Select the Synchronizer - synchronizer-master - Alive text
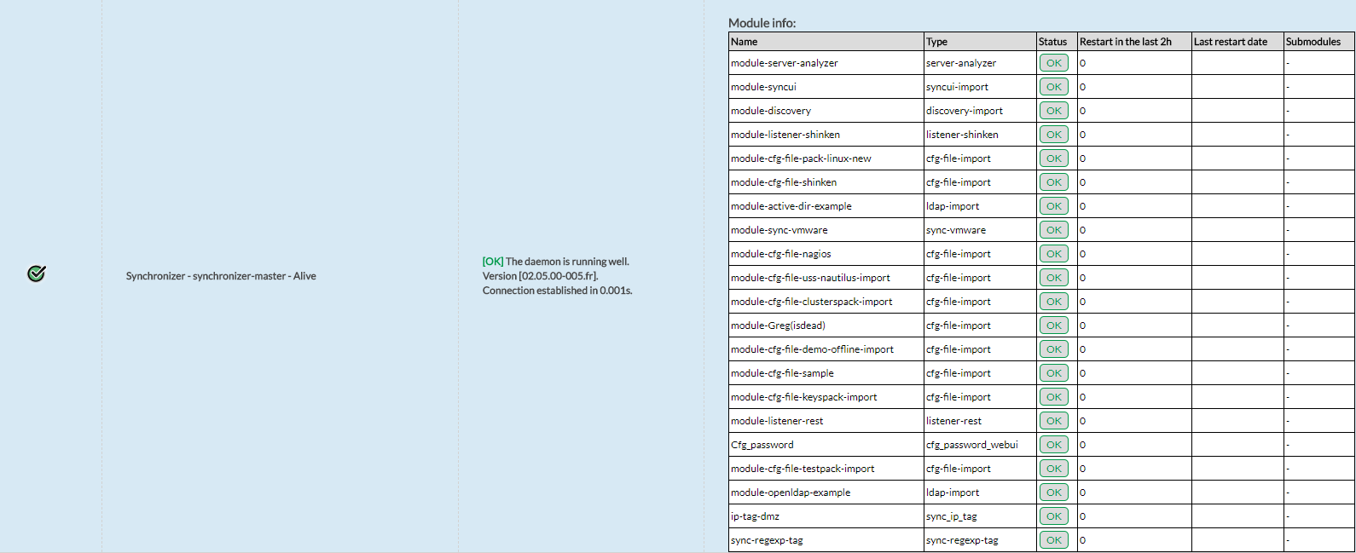The height and width of the screenshot is (553, 1356). point(221,276)
